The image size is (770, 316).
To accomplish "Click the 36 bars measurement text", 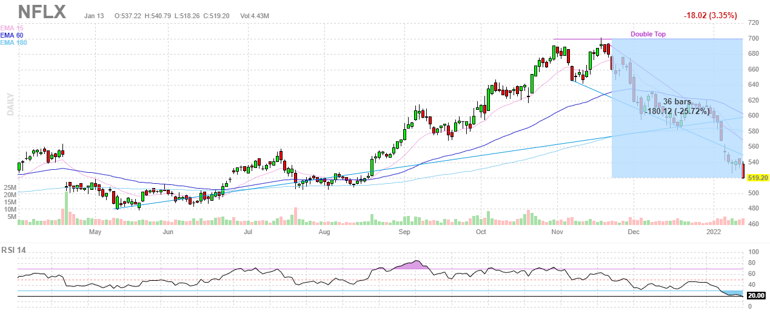I will (677, 102).
